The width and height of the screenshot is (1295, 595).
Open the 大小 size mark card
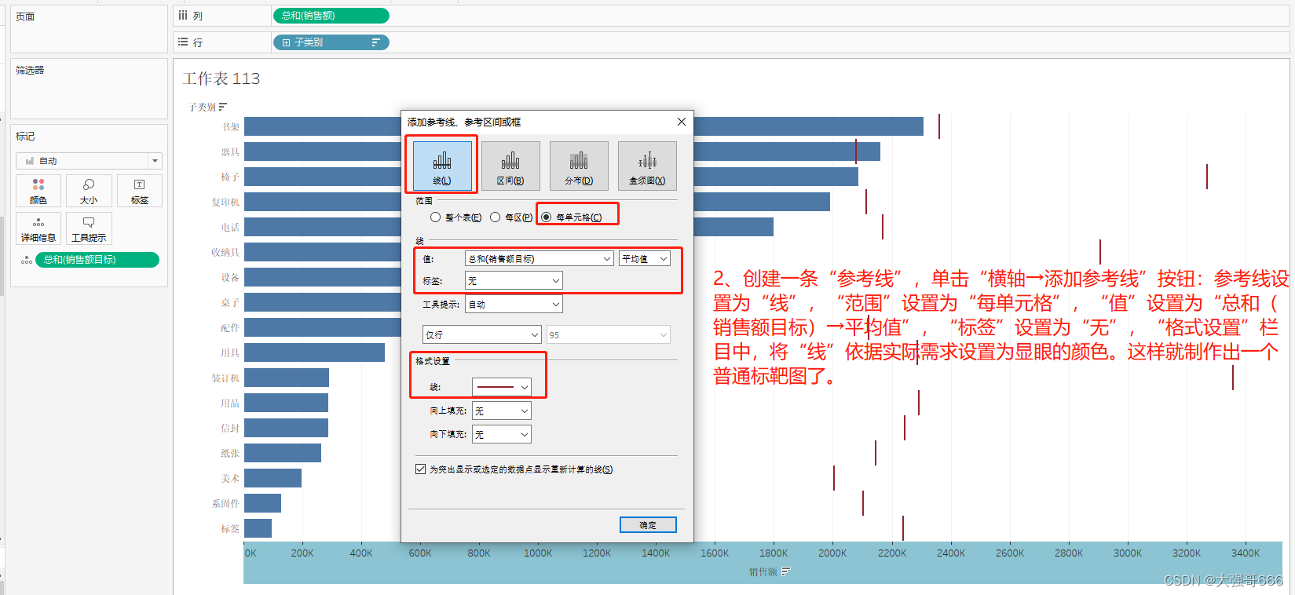pyautogui.click(x=89, y=191)
